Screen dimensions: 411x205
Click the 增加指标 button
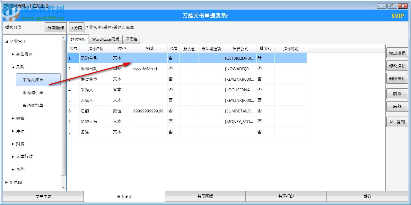click(x=397, y=53)
